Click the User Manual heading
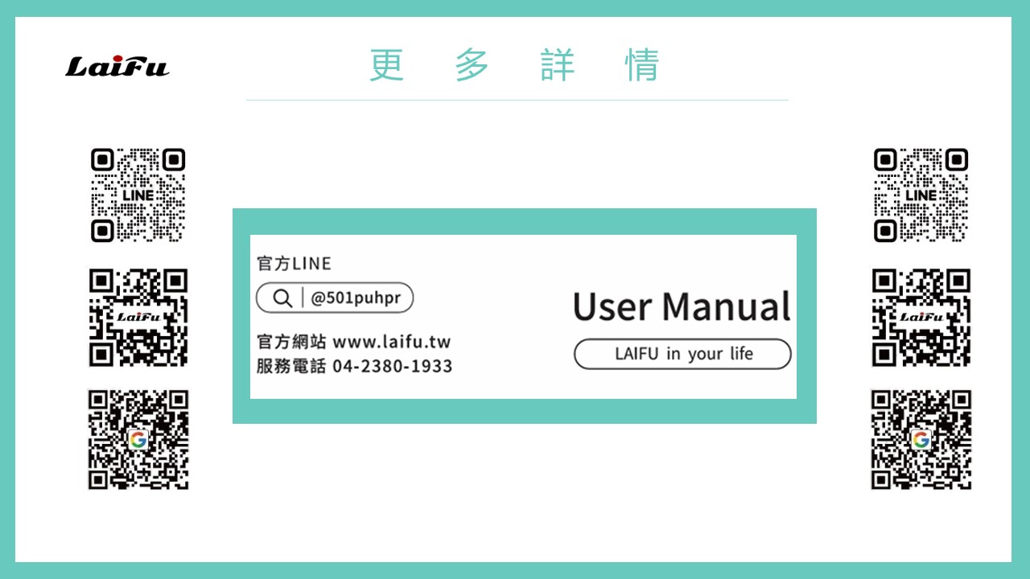The width and height of the screenshot is (1030, 579). [682, 307]
